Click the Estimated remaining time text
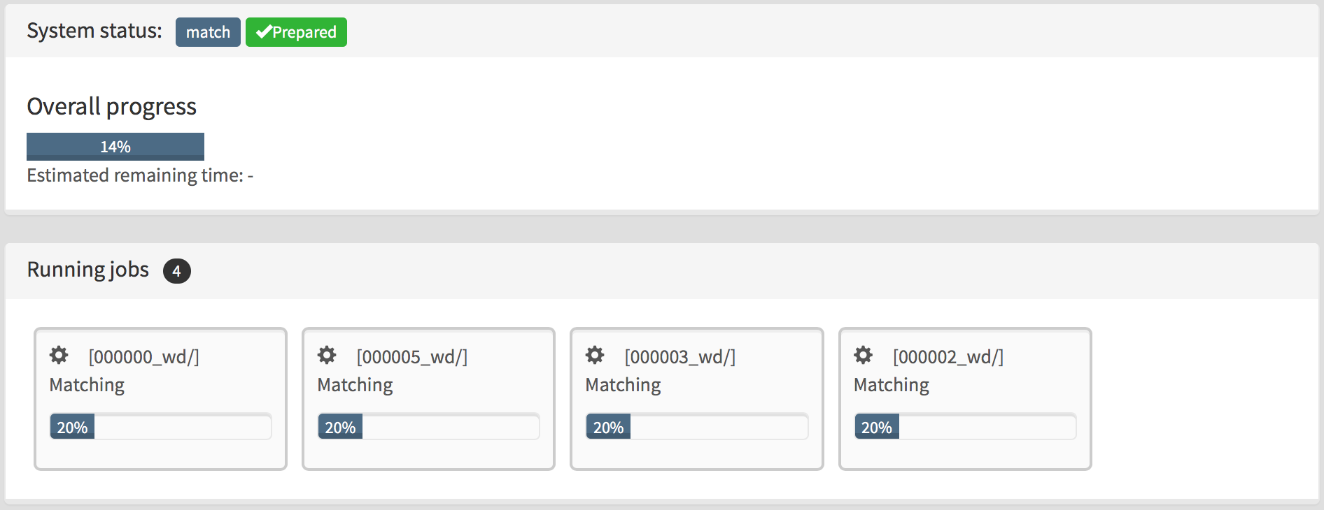The image size is (1324, 510). click(x=140, y=175)
